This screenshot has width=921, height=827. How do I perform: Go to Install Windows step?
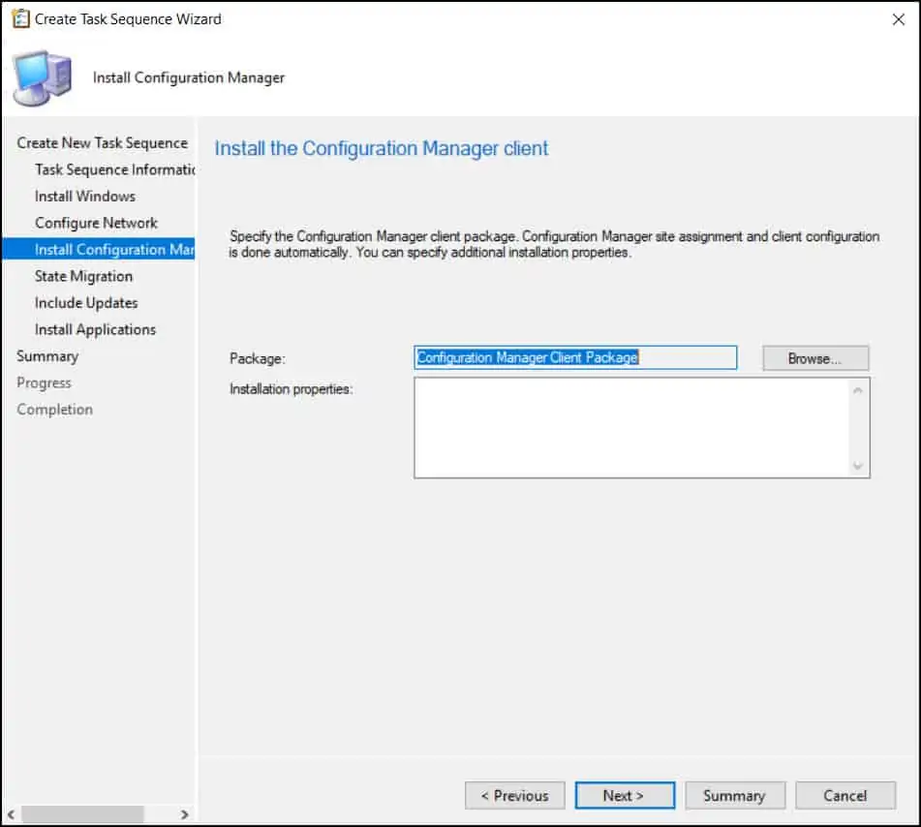point(84,197)
